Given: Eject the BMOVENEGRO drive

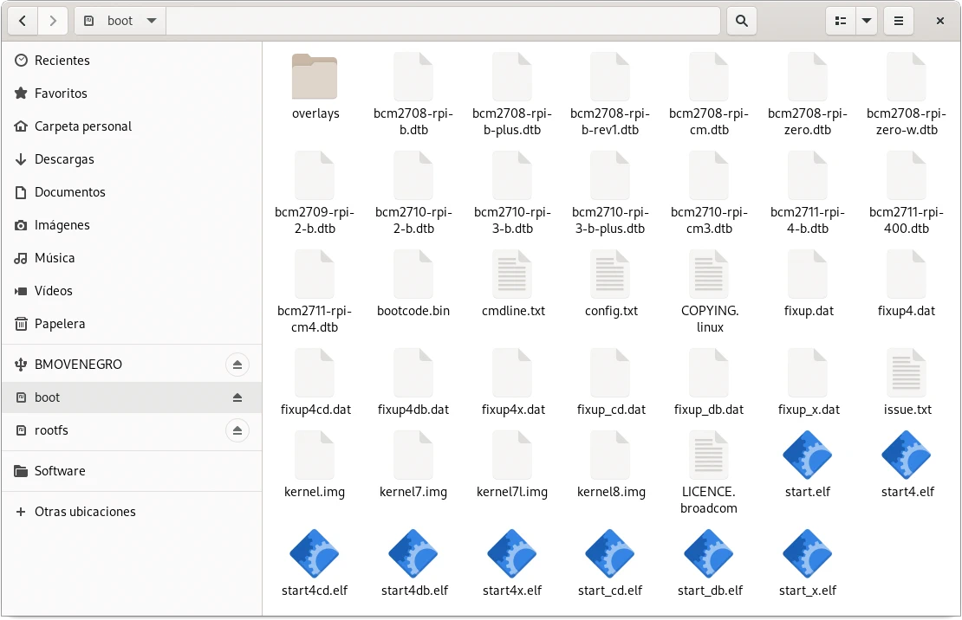Looking at the screenshot, I should coord(237,365).
